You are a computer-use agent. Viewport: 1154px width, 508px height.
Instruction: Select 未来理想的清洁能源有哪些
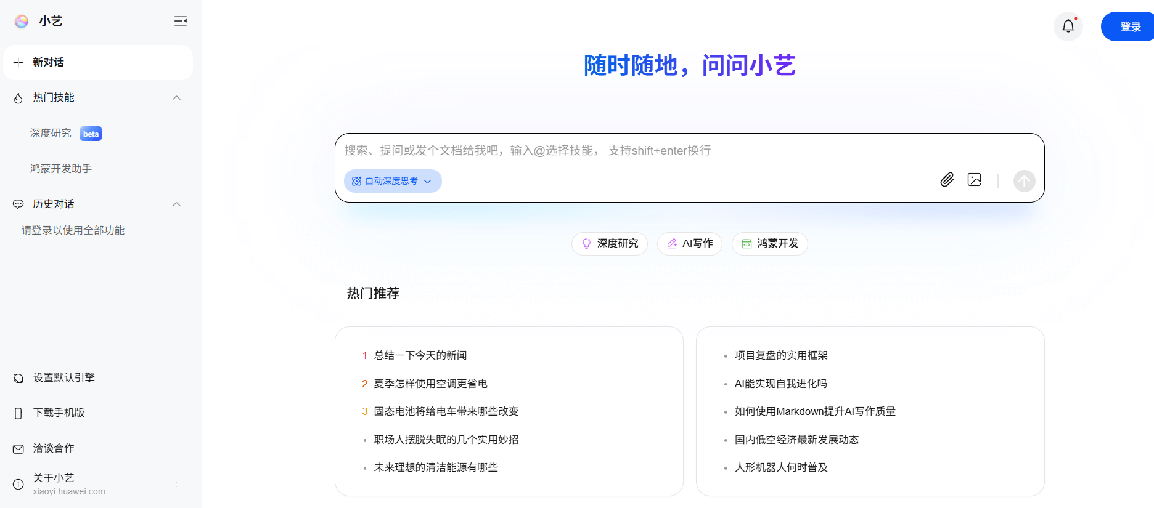[x=436, y=467]
